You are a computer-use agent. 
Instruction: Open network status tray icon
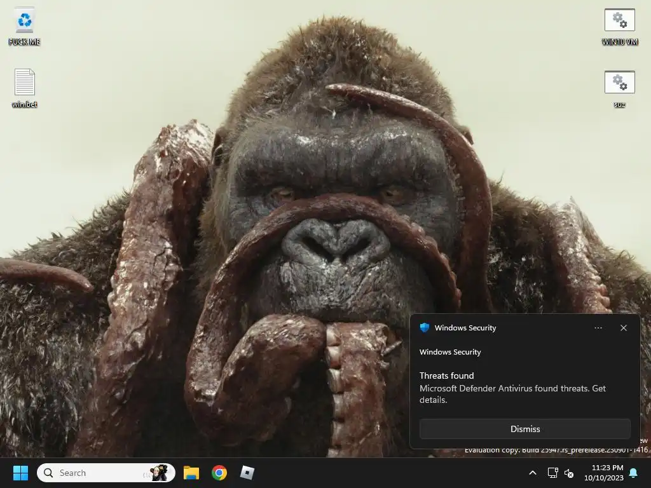pyautogui.click(x=552, y=473)
